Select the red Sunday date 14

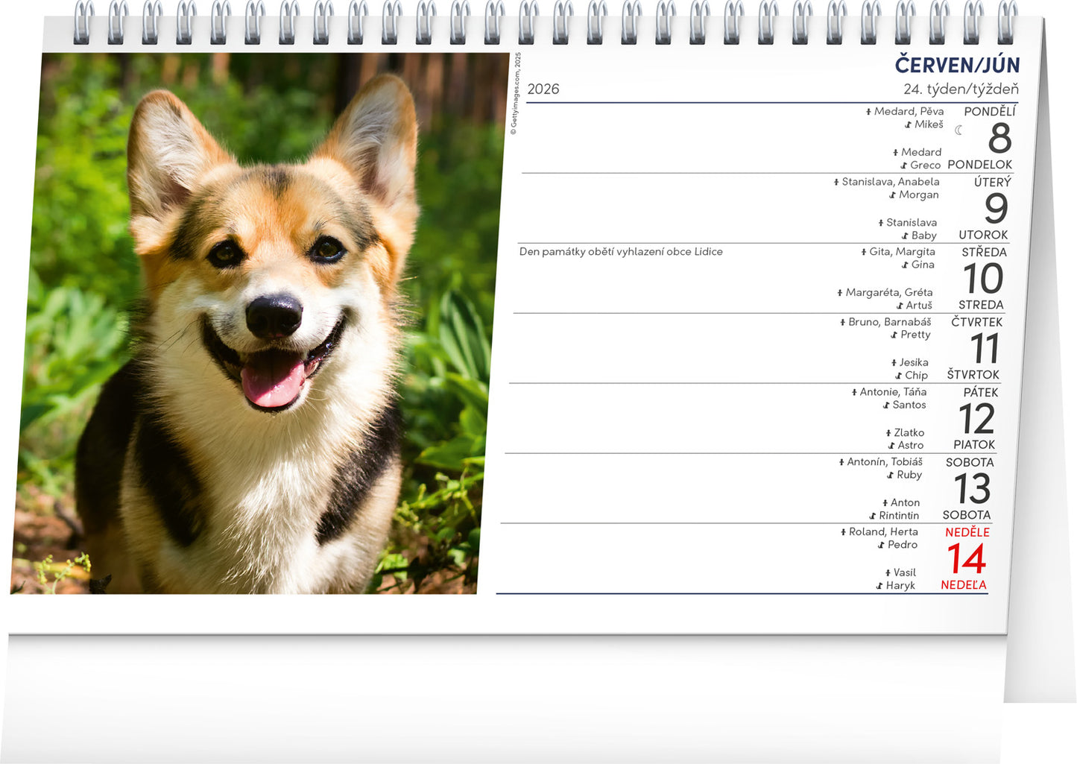pyautogui.click(x=967, y=559)
